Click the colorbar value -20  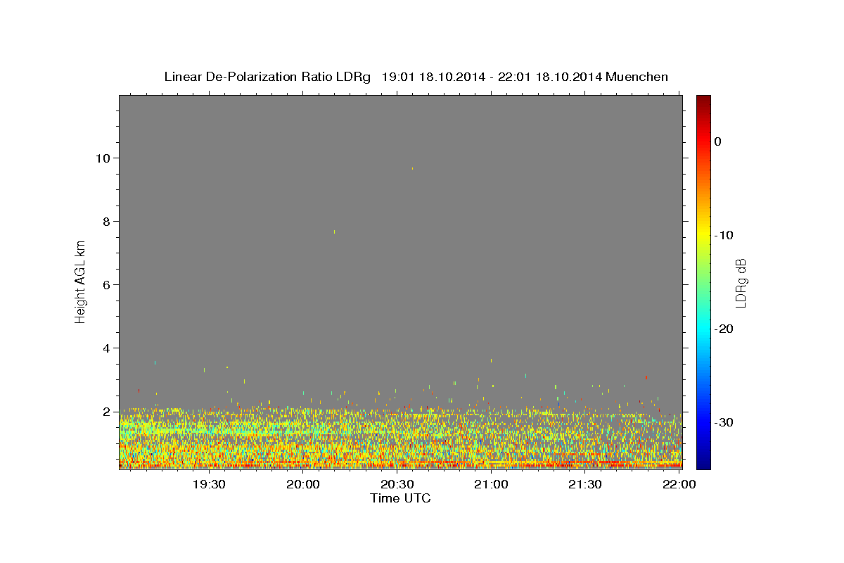tap(723, 329)
